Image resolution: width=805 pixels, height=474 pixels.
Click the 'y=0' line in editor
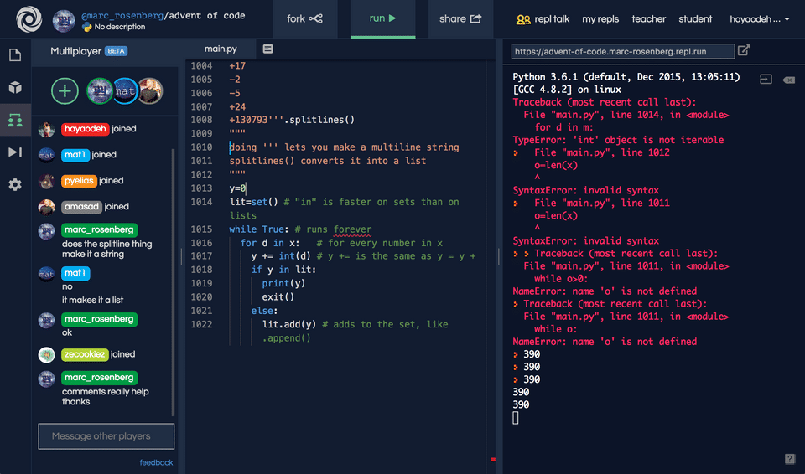237,188
